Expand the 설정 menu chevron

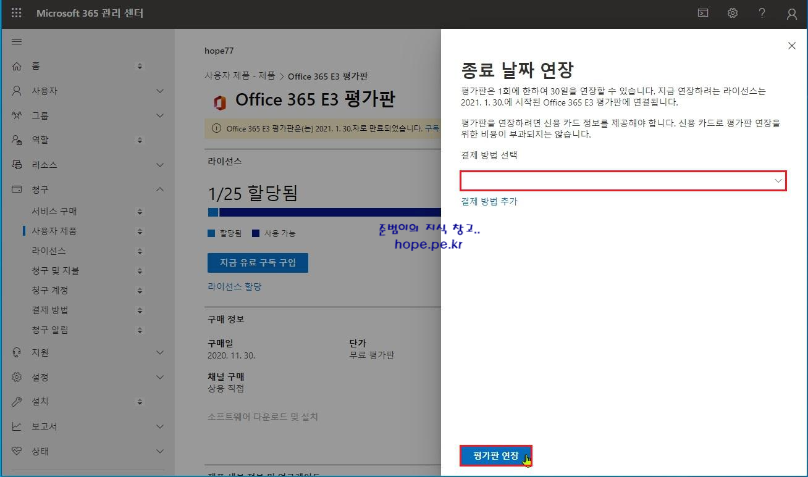160,377
